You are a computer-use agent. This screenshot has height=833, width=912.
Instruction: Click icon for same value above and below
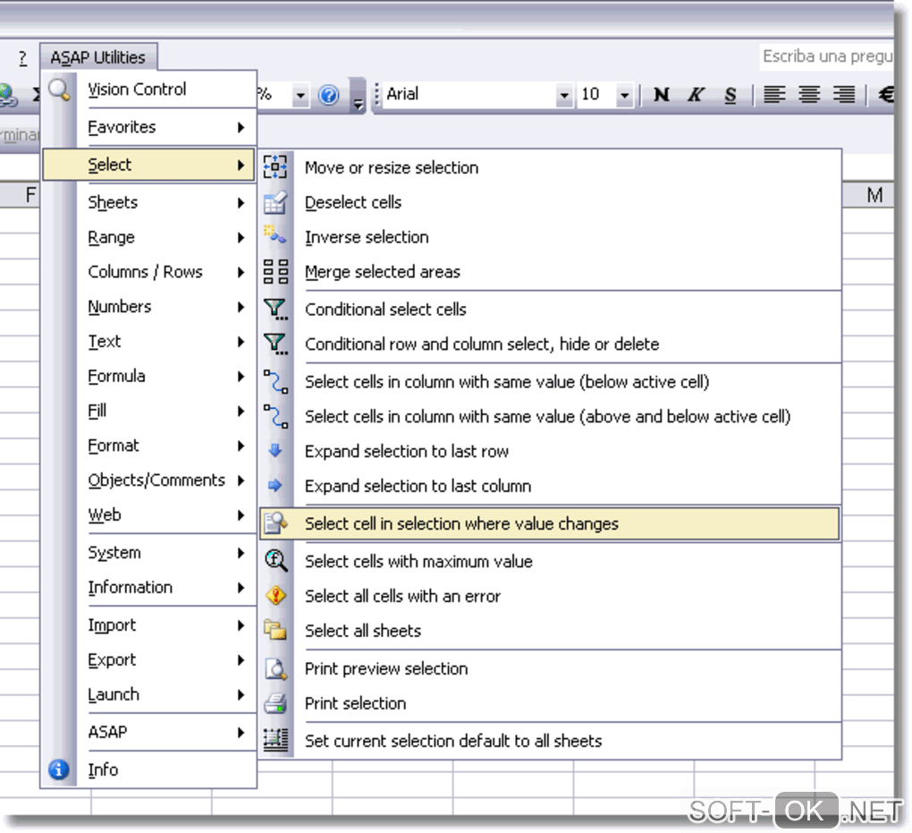click(x=275, y=417)
